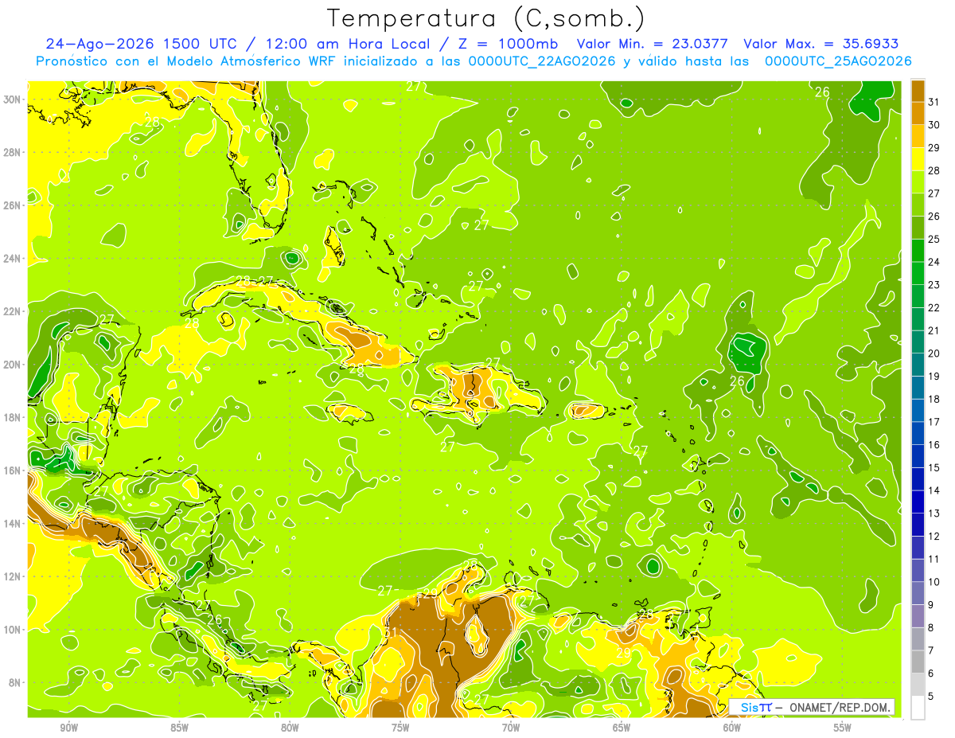Screen dimensions: 955x738
Task: Click the 80W longitude axis label
Action: click(x=290, y=728)
